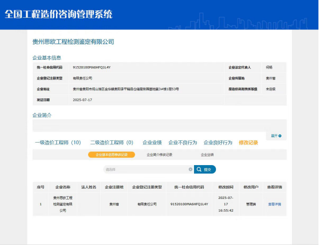Click the 查看详情 column header
This screenshot has width=319, height=245.
[275, 187]
